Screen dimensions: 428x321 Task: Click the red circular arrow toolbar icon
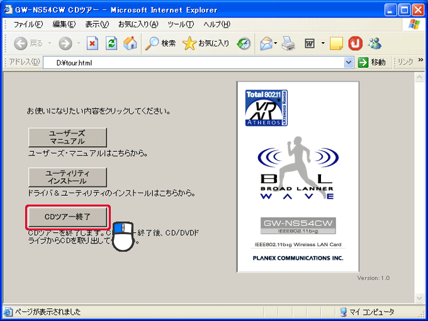tap(355, 43)
